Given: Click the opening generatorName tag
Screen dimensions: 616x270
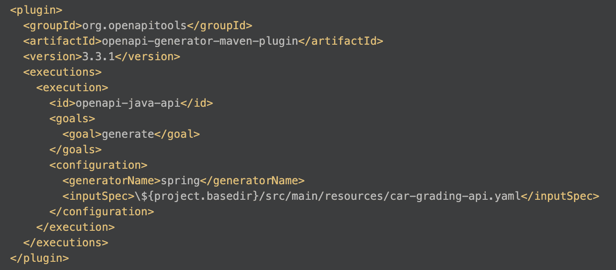Looking at the screenshot, I should pyautogui.click(x=112, y=181).
